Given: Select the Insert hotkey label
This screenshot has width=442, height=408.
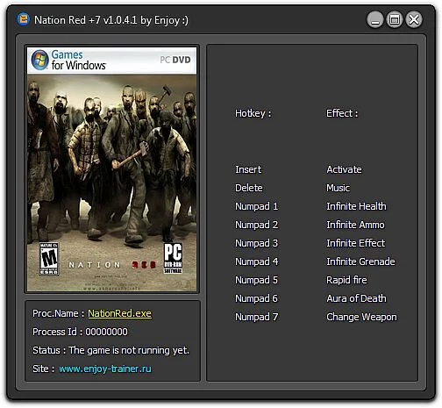Looking at the screenshot, I should (248, 169).
